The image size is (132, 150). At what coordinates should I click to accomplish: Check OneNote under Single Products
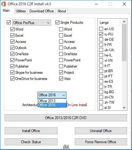coord(61,54)
